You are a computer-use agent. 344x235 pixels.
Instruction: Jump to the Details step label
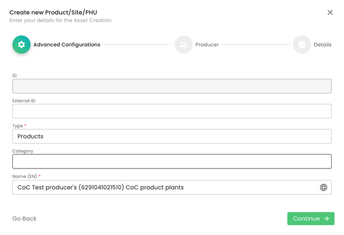point(323,45)
